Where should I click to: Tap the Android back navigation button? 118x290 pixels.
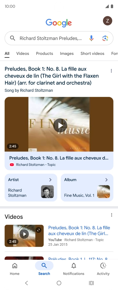point(27,283)
